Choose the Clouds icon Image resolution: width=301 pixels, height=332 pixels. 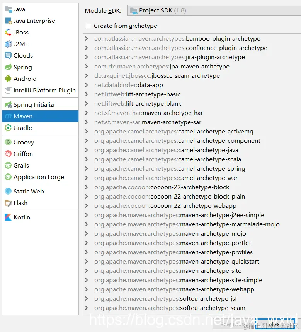click(8, 56)
